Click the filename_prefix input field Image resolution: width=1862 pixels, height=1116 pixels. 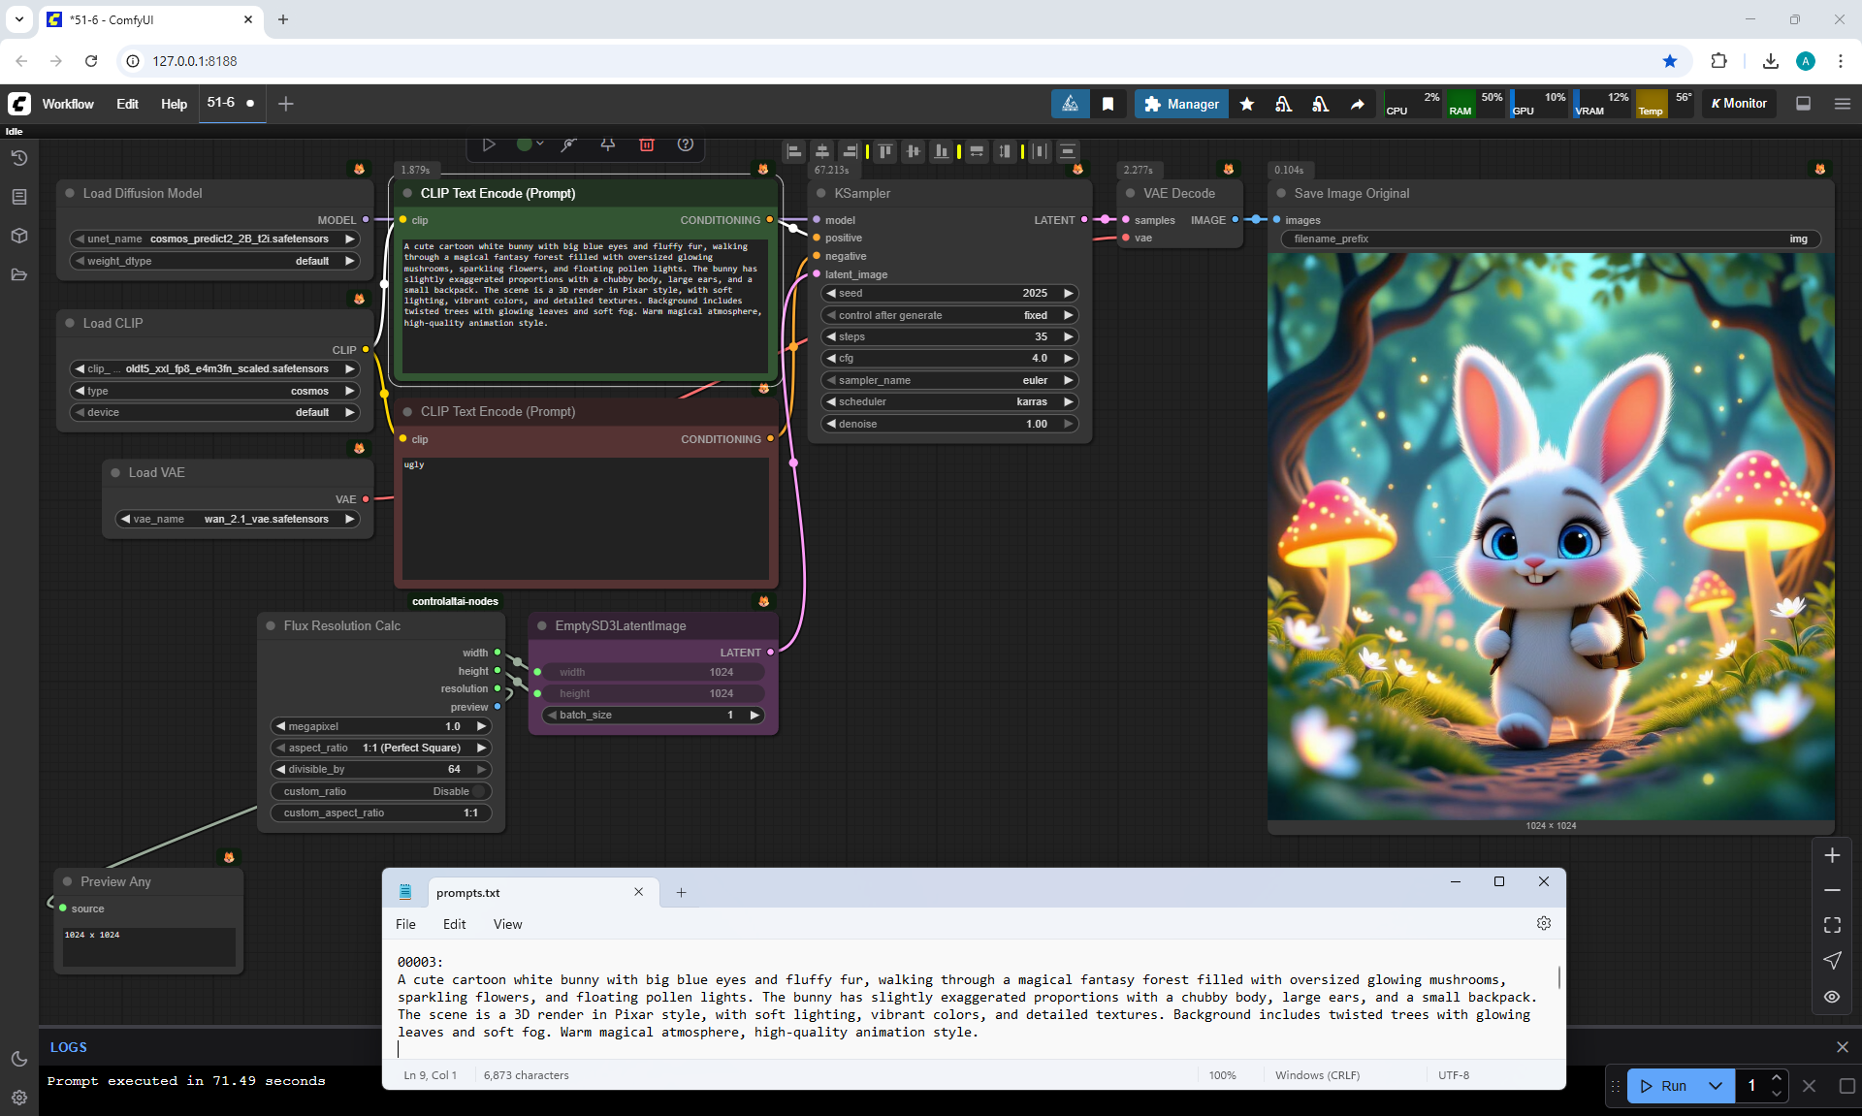pyautogui.click(x=1550, y=239)
